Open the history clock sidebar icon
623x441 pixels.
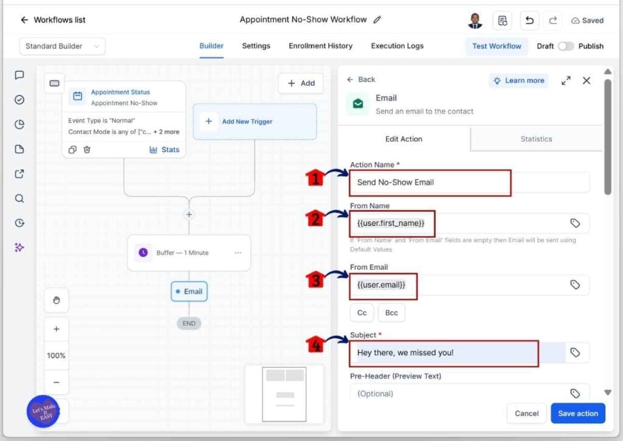point(19,223)
